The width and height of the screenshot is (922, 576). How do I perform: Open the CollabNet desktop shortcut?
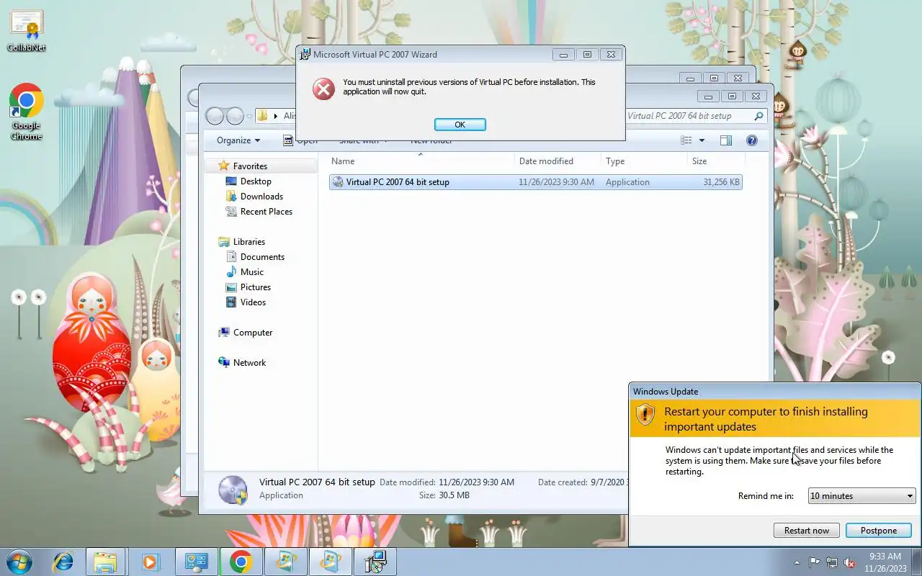coord(27,32)
